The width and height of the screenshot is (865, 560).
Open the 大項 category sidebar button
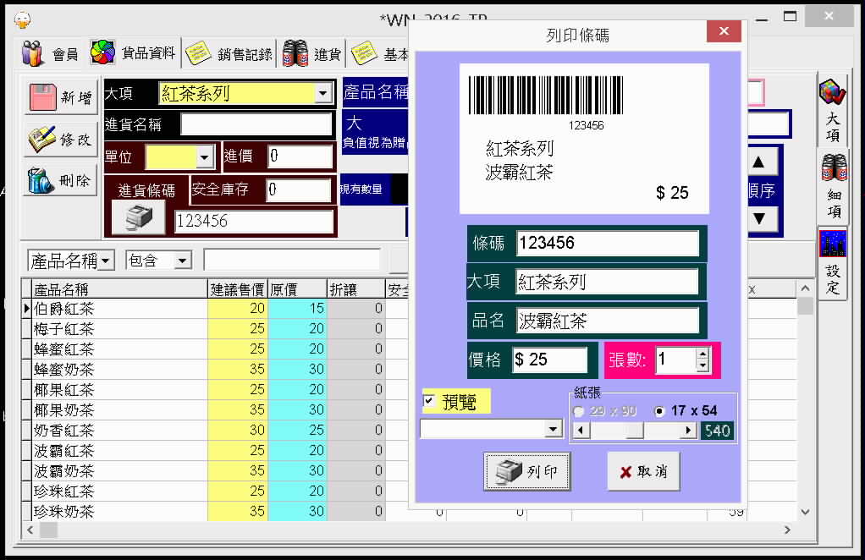(x=833, y=112)
